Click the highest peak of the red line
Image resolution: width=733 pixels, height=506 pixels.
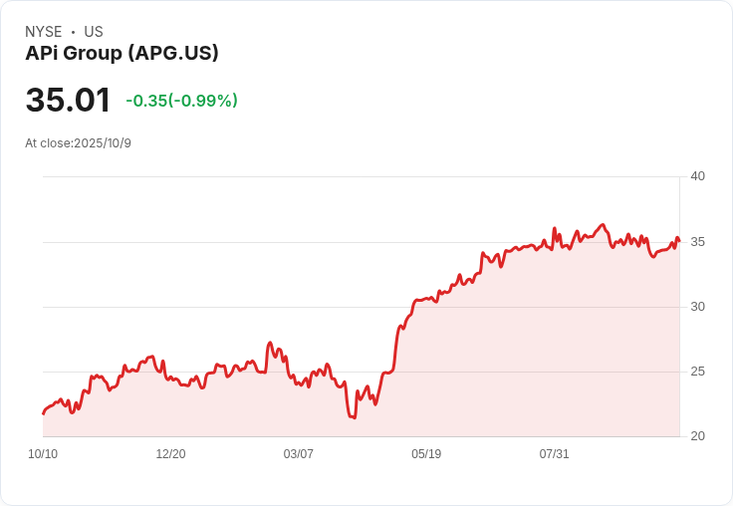603,225
